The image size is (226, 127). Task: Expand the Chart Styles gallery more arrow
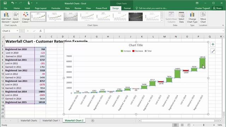point(162,20)
